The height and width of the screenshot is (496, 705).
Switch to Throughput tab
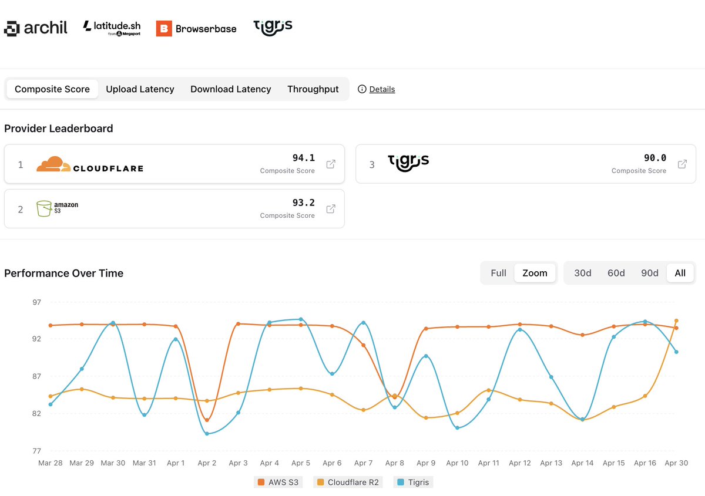pyautogui.click(x=313, y=89)
